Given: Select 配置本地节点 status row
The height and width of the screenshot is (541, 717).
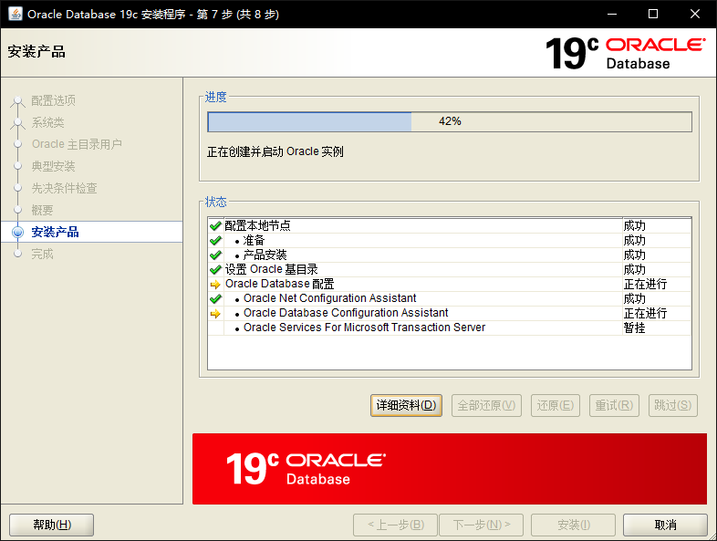Looking at the screenshot, I should coord(450,226).
